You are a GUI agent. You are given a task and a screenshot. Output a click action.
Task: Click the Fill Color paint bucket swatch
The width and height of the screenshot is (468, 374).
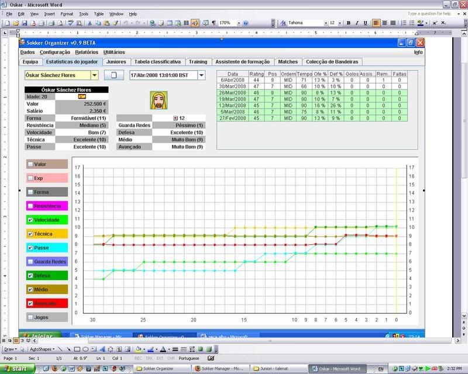pyautogui.click(x=138, y=349)
